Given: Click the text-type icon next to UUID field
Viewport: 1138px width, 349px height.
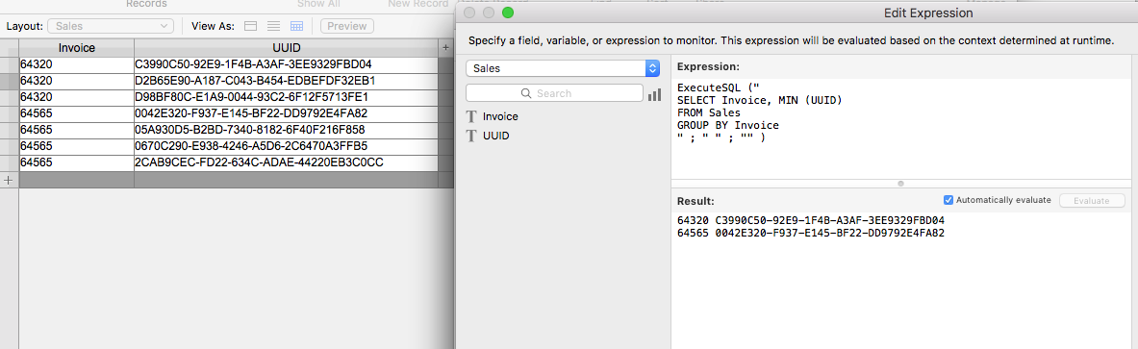Looking at the screenshot, I should pyautogui.click(x=471, y=136).
